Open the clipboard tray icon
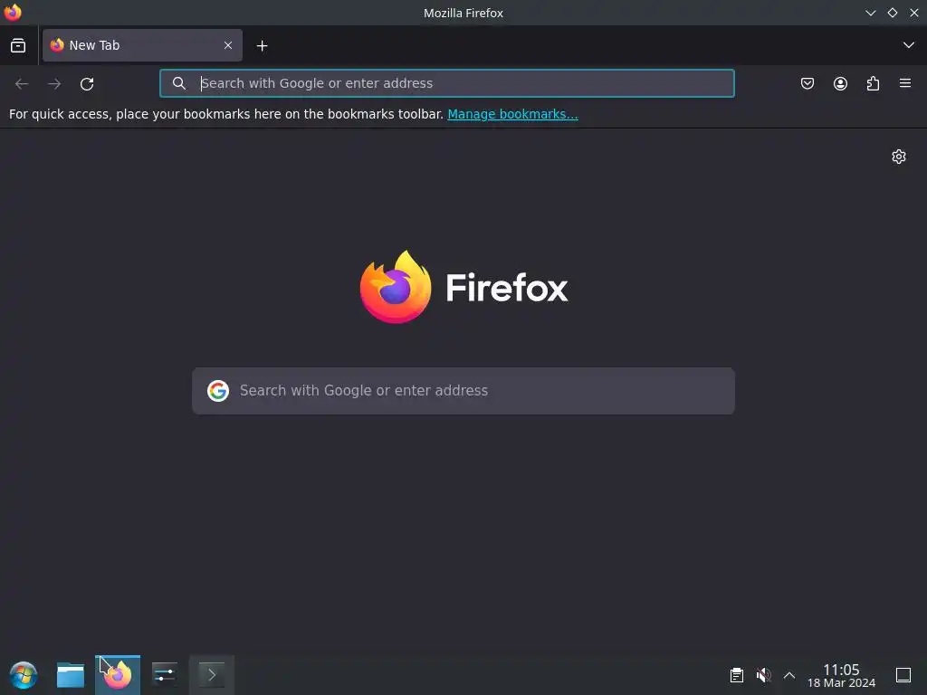This screenshot has height=695, width=927. click(737, 675)
